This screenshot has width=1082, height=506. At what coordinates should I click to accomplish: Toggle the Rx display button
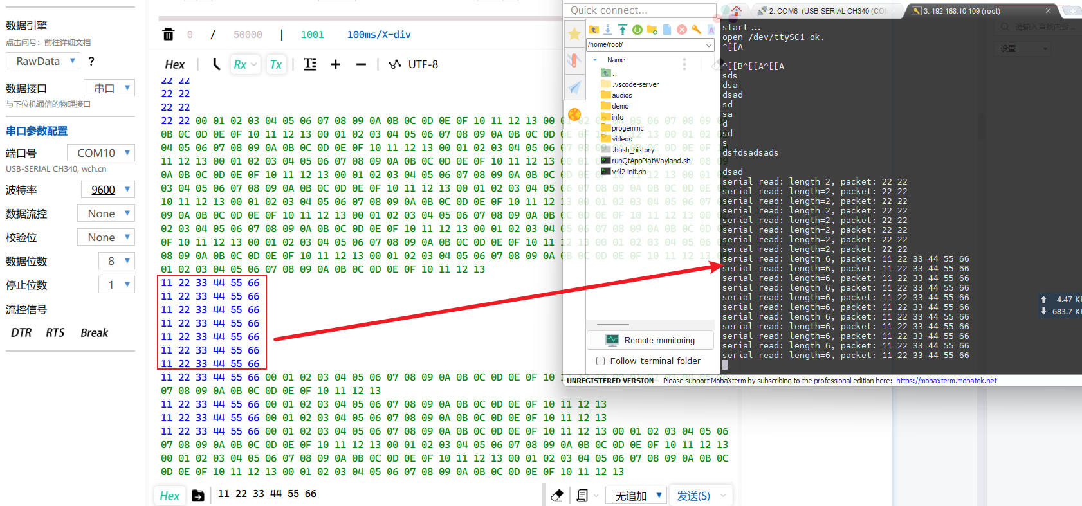coord(245,64)
